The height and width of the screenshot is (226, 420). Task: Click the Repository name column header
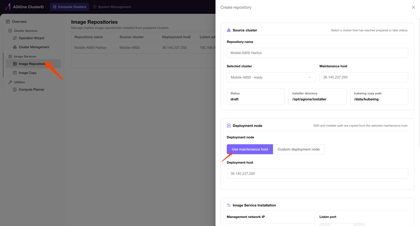coord(89,37)
